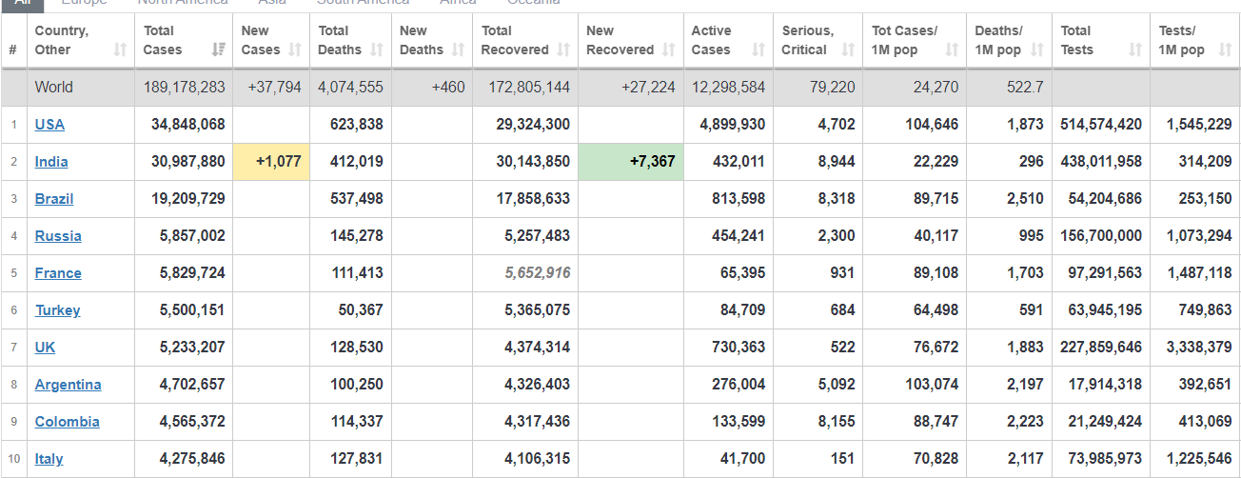Select Brazil cases per million 89,715

pos(936,198)
